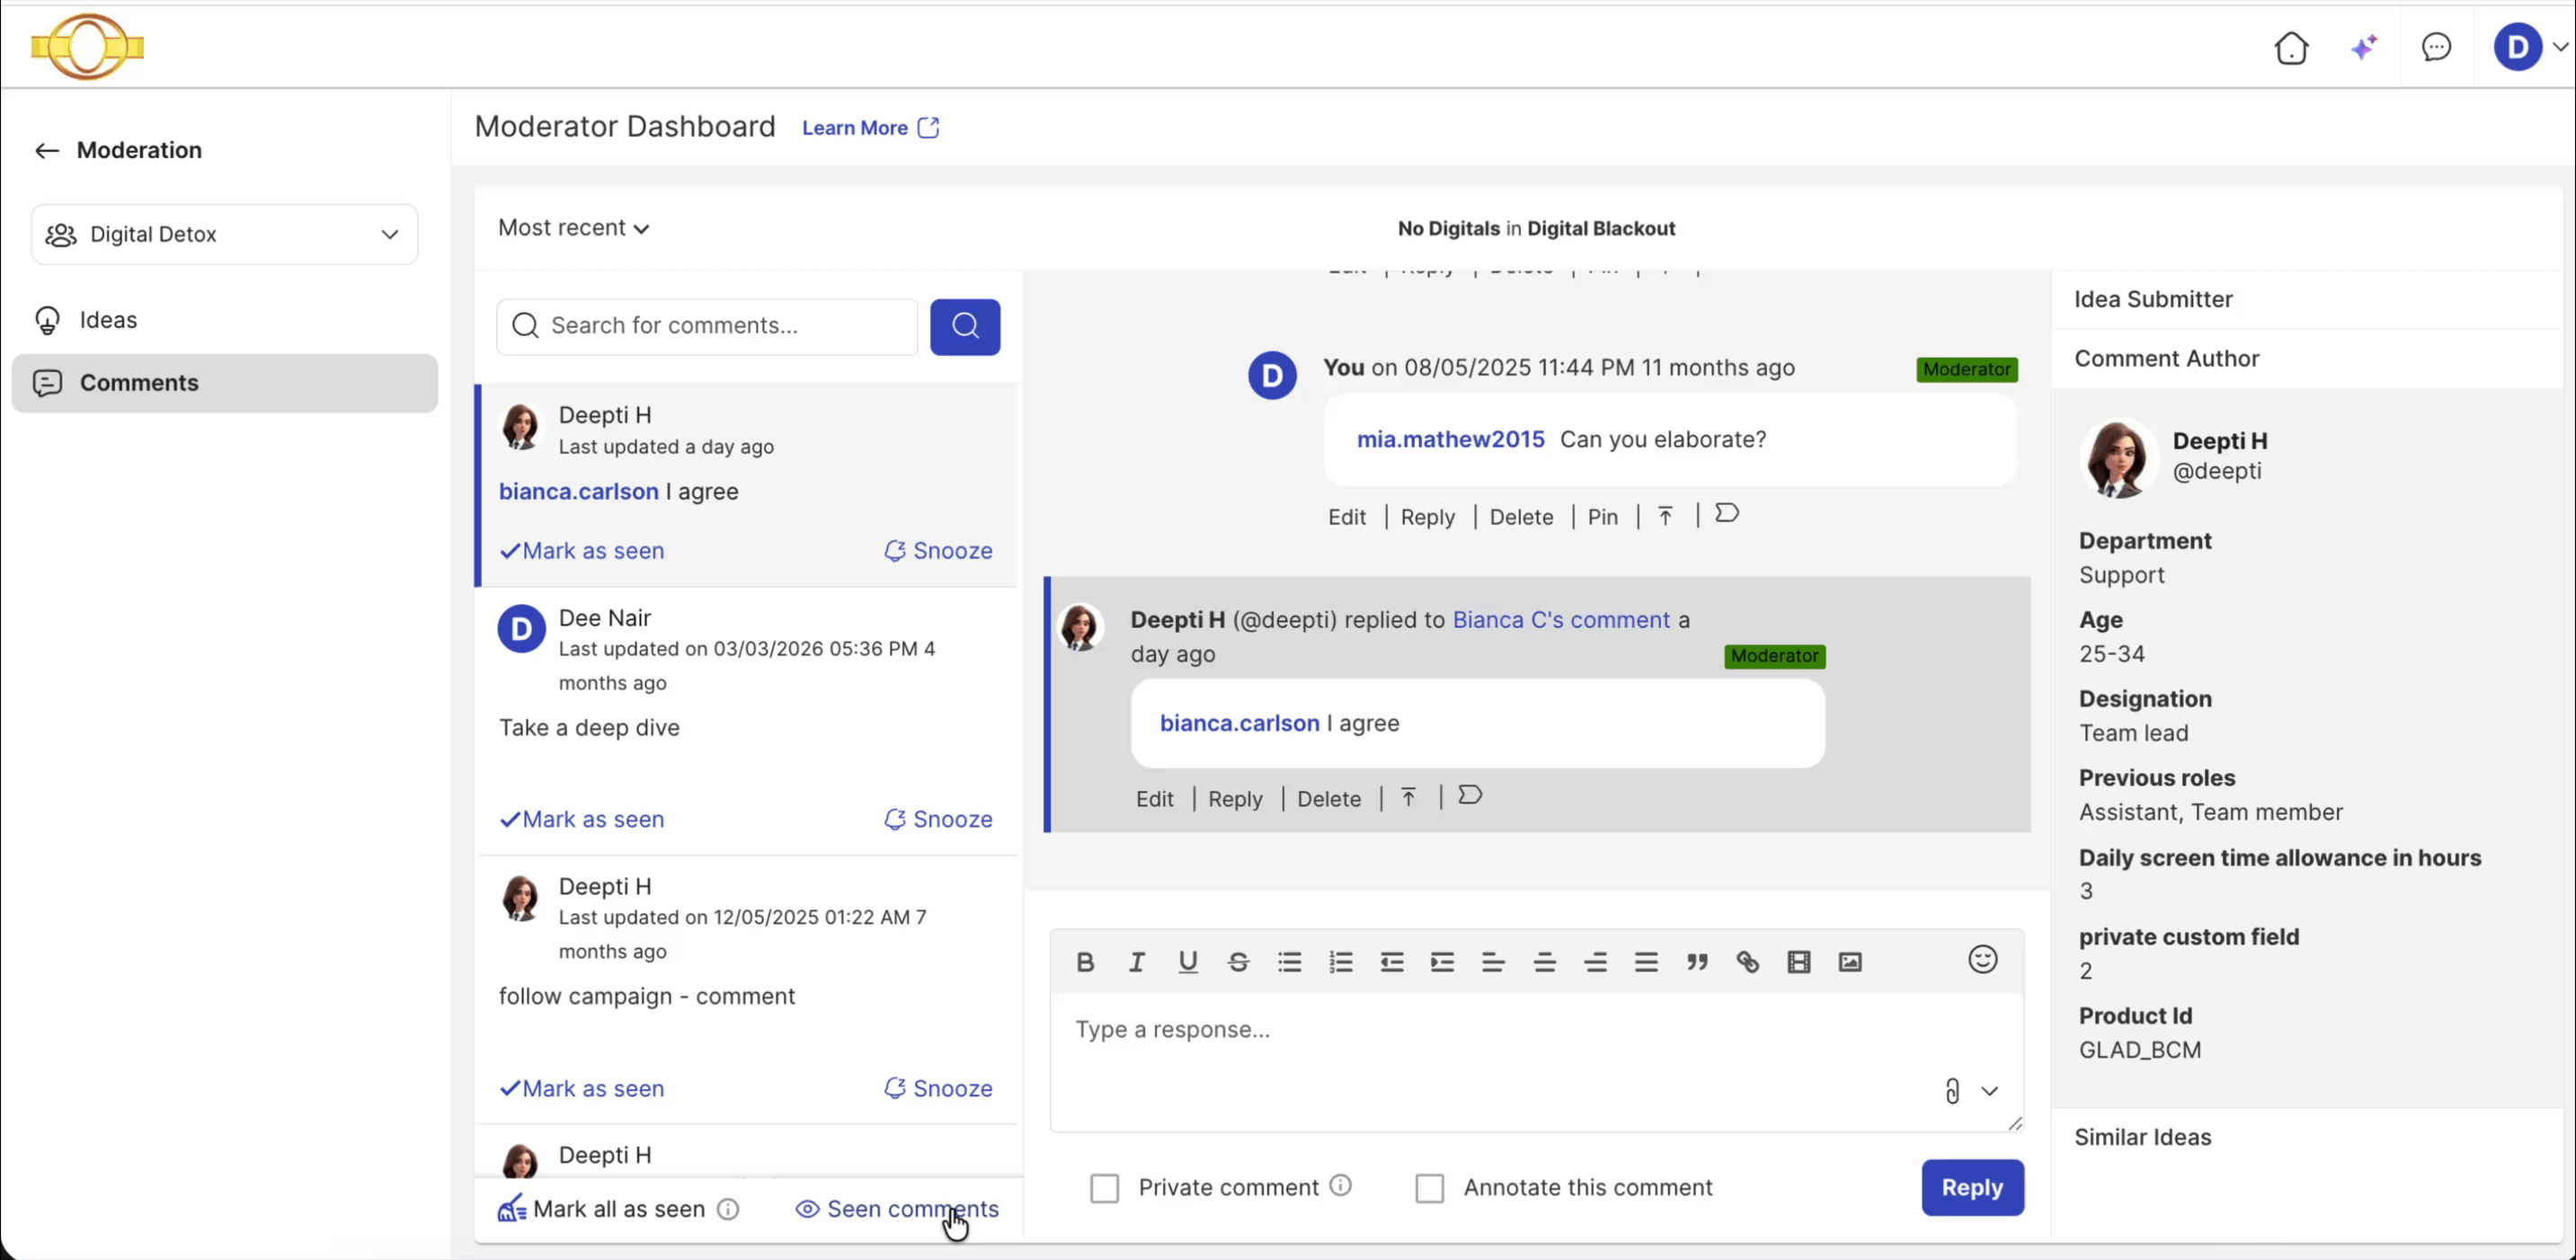Screen dimensions: 2576x1260
Task: Open the emoji picker in editor
Action: [1982, 960]
